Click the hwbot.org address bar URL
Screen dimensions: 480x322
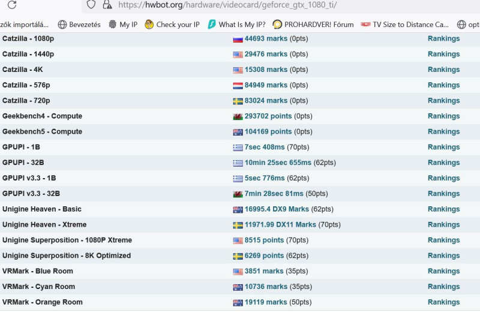click(227, 5)
